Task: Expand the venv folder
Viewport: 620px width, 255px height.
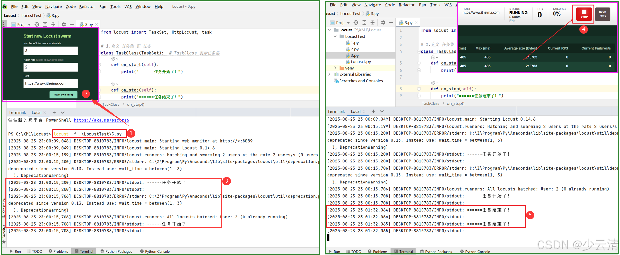Action: (x=335, y=68)
